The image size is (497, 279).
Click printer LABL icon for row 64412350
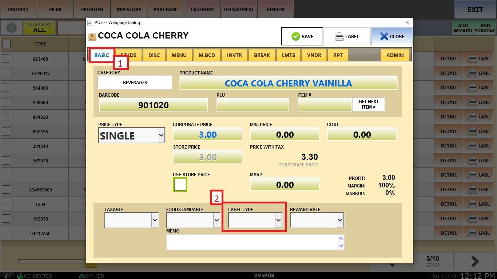472,233
